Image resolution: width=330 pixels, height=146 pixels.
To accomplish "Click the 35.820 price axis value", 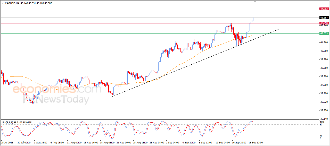I will tap(324, 110).
